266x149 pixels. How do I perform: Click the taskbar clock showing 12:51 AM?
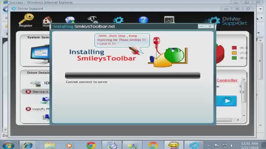[249, 146]
